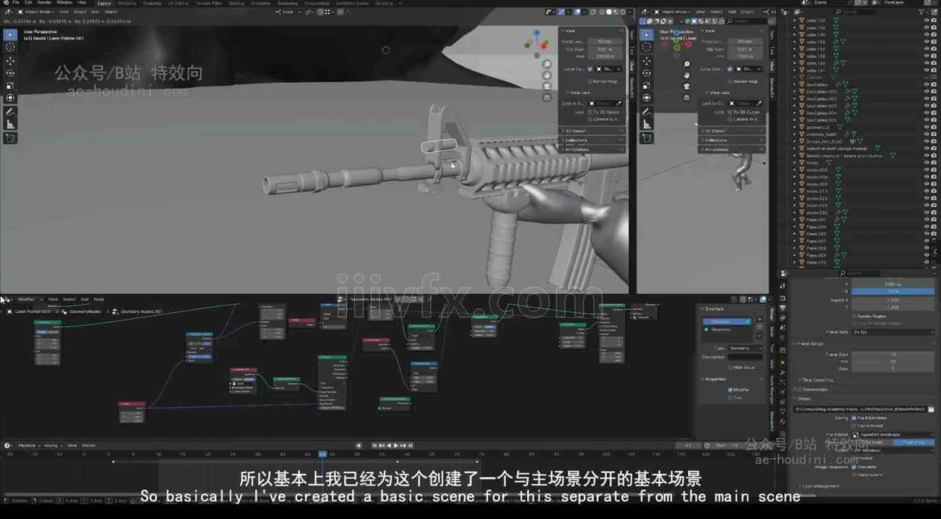Activate Select Box tool in main viewport
Viewport: 941px width, 519px height.
pyautogui.click(x=10, y=35)
